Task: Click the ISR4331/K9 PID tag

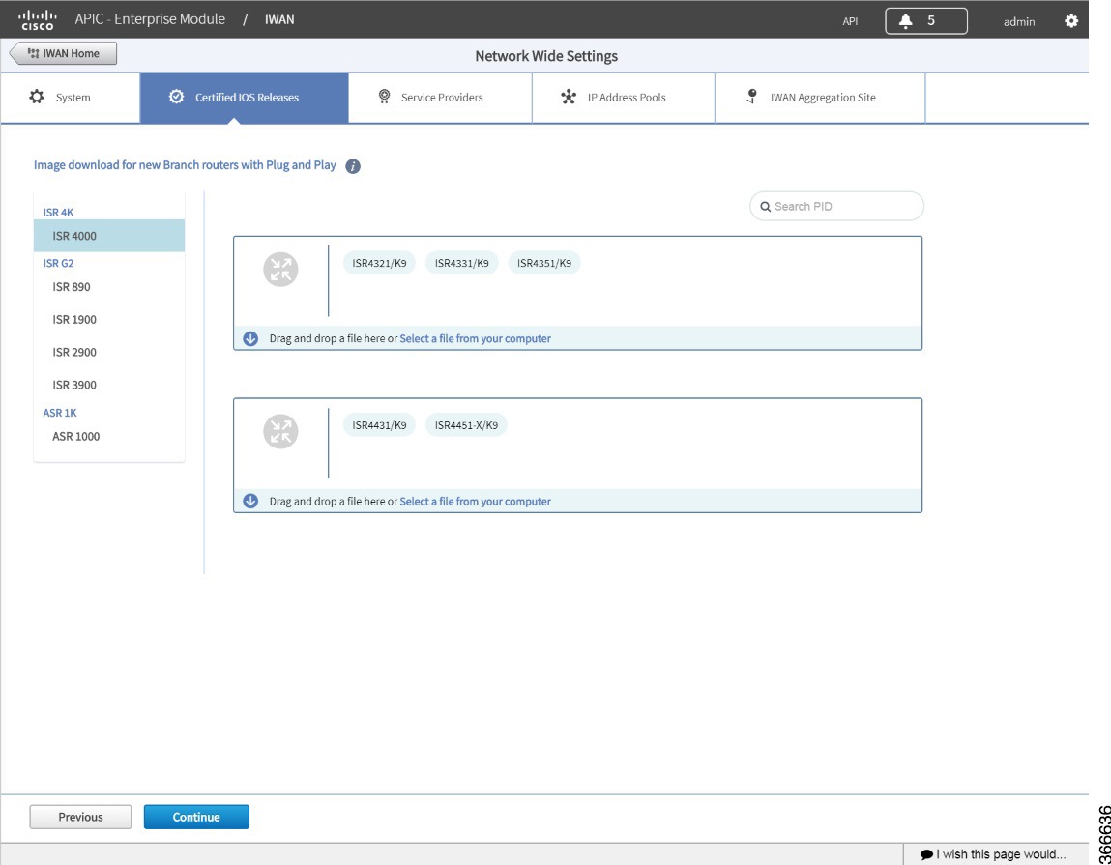Action: tap(462, 263)
